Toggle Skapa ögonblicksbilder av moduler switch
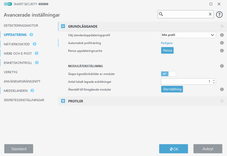 [x=168, y=74]
